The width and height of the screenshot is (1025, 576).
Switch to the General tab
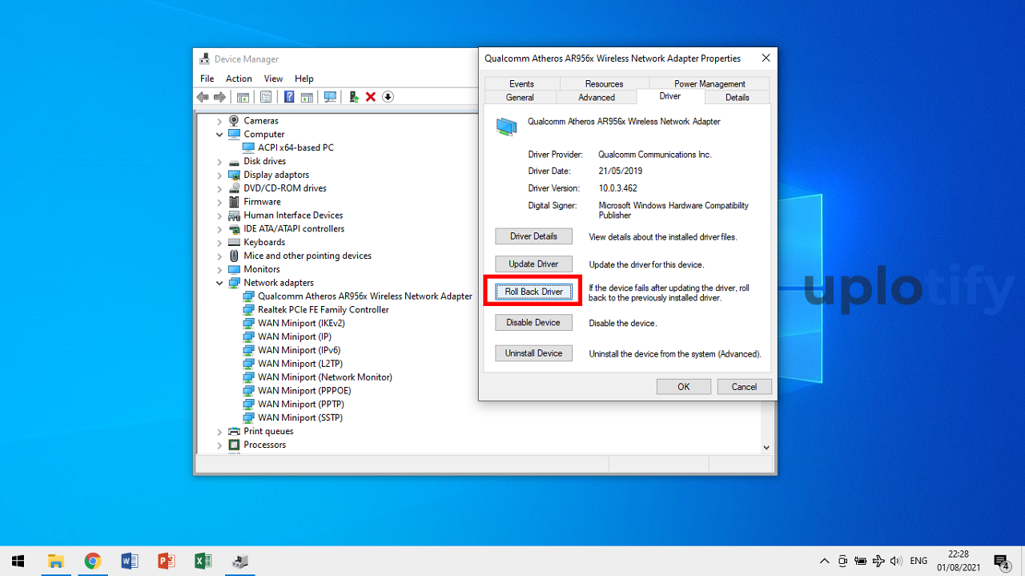point(520,97)
